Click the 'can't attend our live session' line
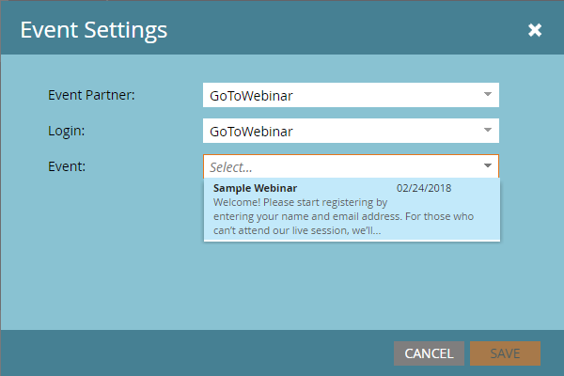This screenshot has height=376, width=564. pos(297,230)
